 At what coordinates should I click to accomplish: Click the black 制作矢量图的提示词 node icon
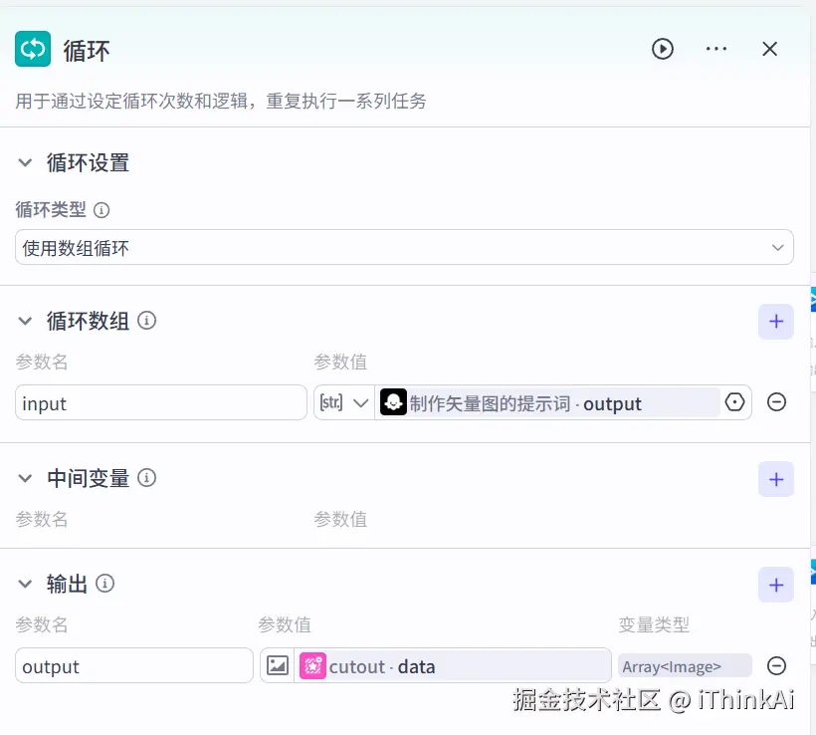point(393,402)
